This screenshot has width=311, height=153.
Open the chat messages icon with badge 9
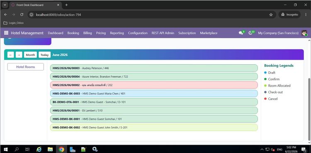pos(241,33)
